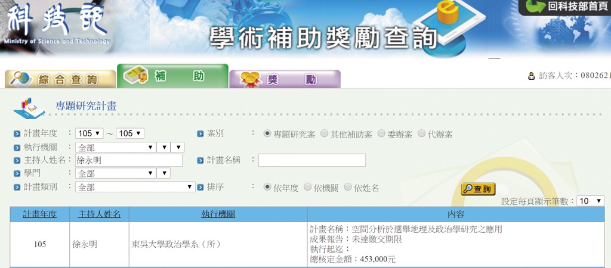Click the 專題研究計畫 section heading

[86, 107]
